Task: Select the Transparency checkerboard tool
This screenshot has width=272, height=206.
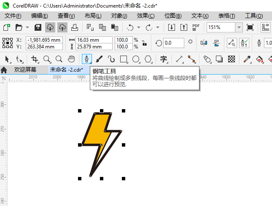Action: pyautogui.click(x=232, y=59)
